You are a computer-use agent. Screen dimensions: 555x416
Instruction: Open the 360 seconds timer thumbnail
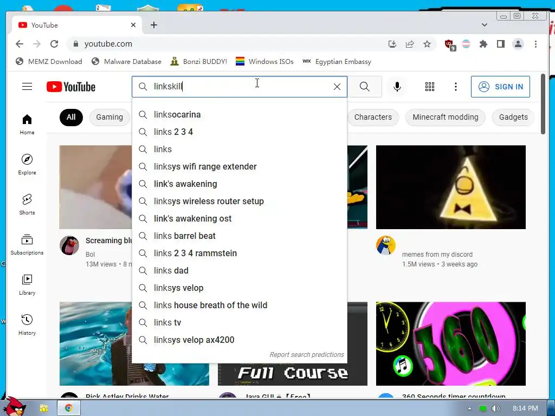450,343
